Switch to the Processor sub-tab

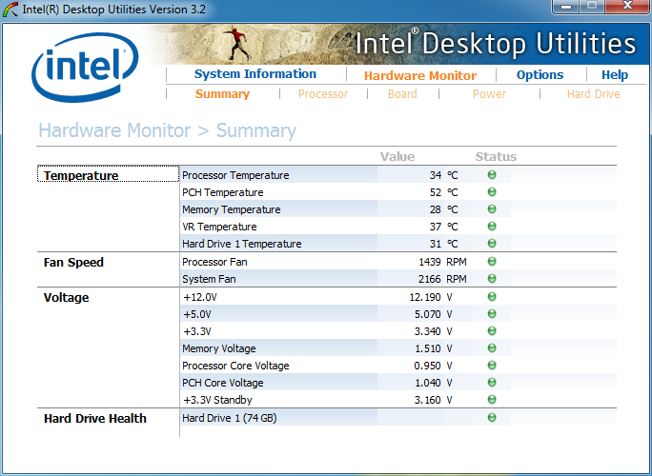click(323, 94)
